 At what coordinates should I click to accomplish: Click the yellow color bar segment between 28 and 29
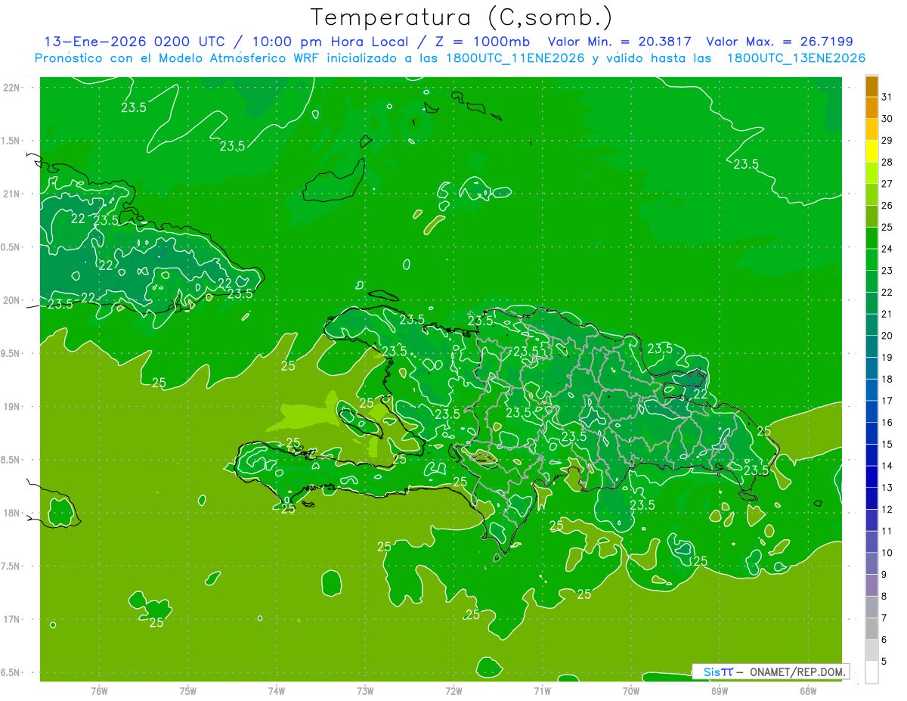pos(871,151)
